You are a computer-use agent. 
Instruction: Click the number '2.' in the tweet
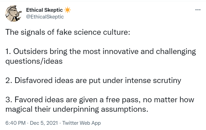(x=9, y=80)
